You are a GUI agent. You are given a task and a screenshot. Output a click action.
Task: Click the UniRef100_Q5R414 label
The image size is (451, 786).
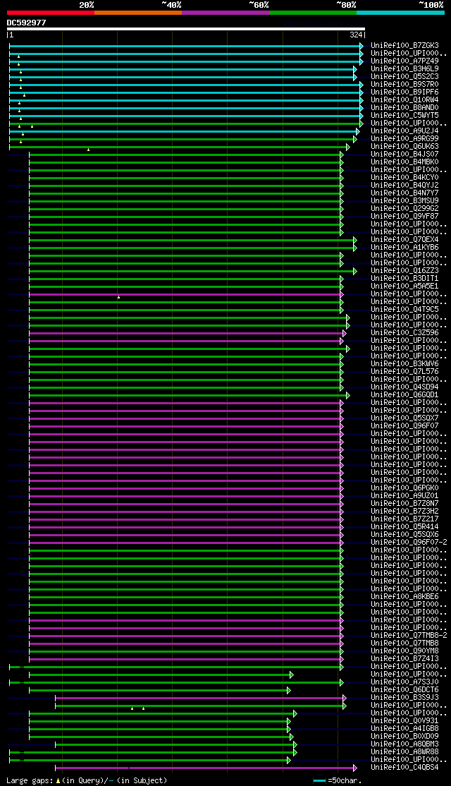pyautogui.click(x=405, y=527)
